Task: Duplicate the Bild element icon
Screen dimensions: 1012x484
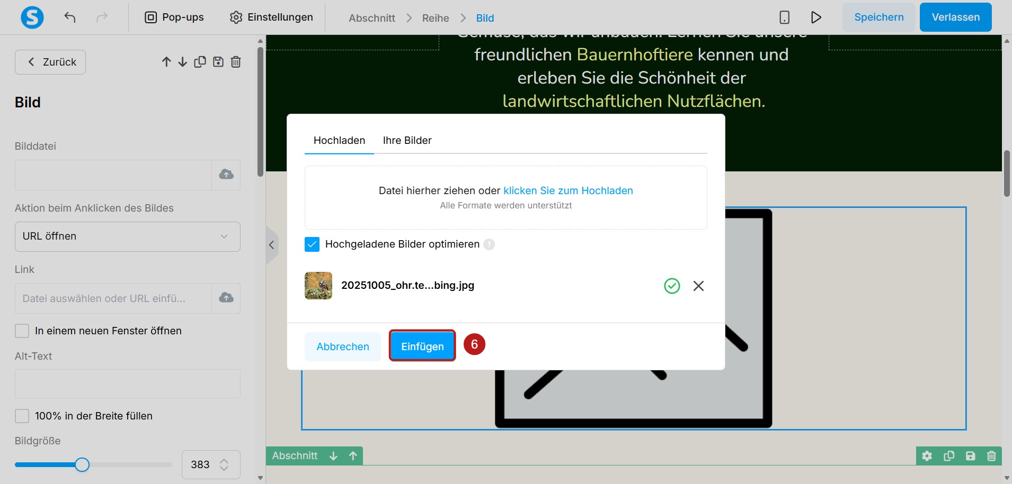Action: click(200, 62)
